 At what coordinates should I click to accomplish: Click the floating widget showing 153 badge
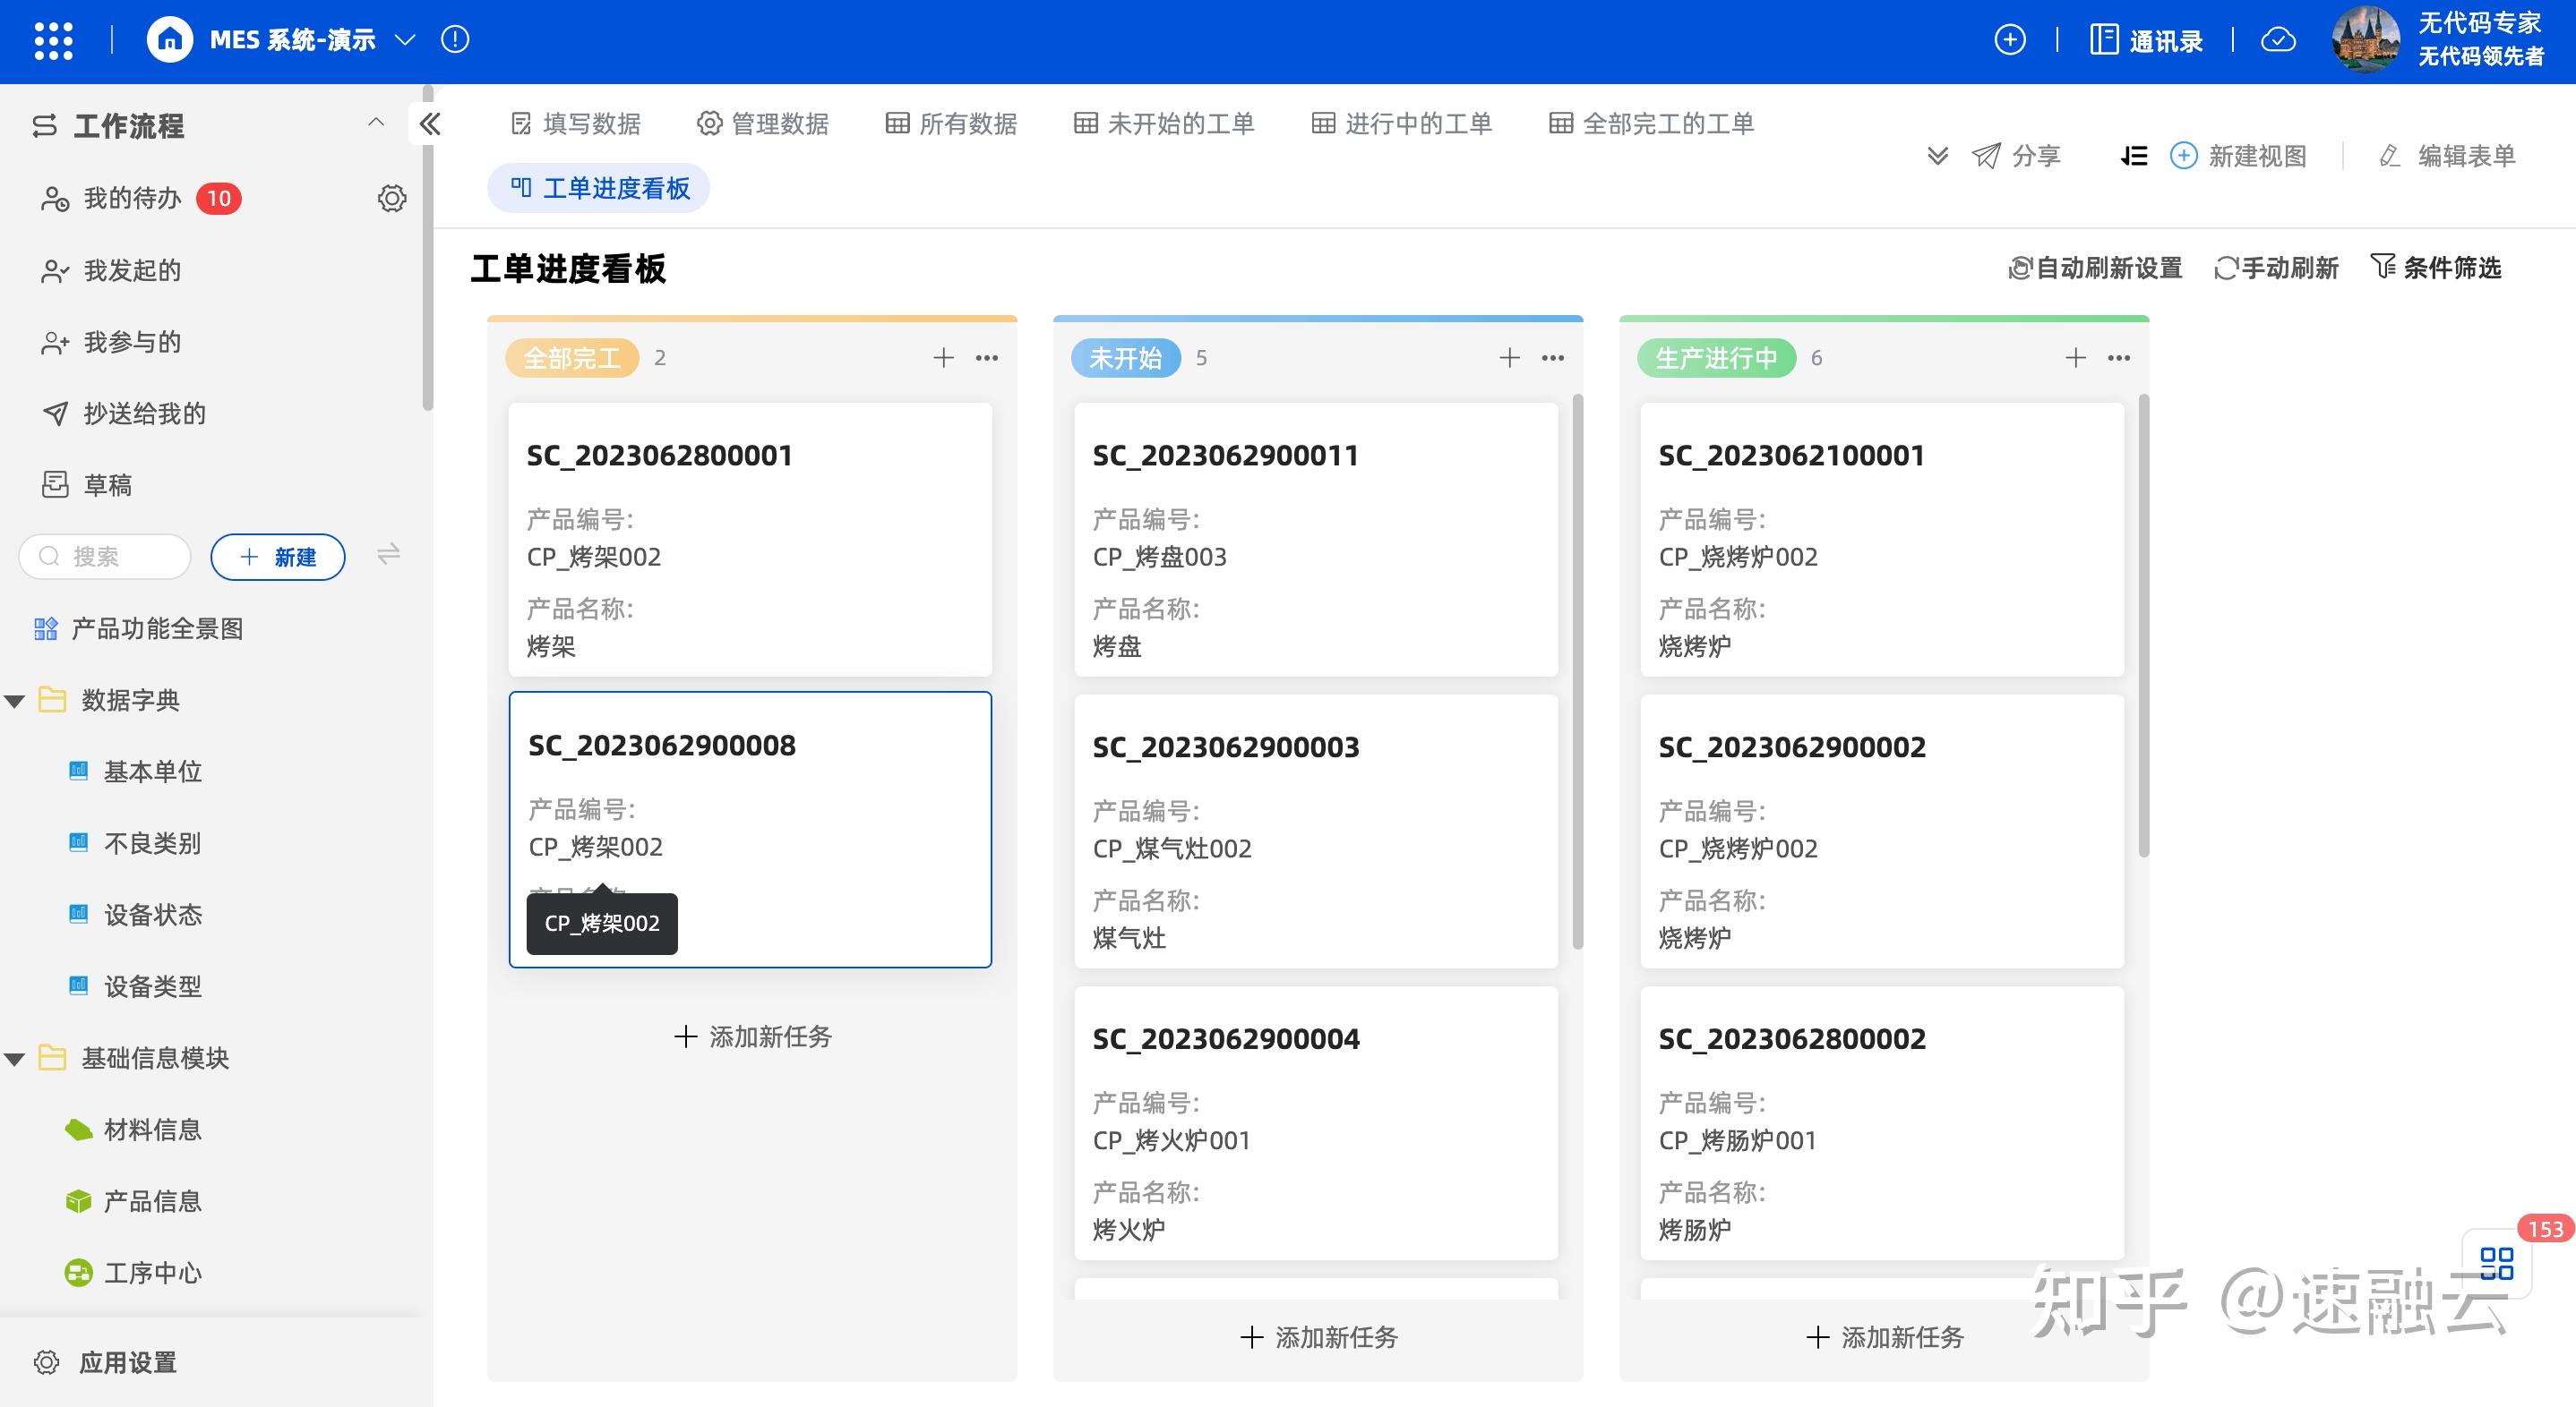point(2497,1265)
